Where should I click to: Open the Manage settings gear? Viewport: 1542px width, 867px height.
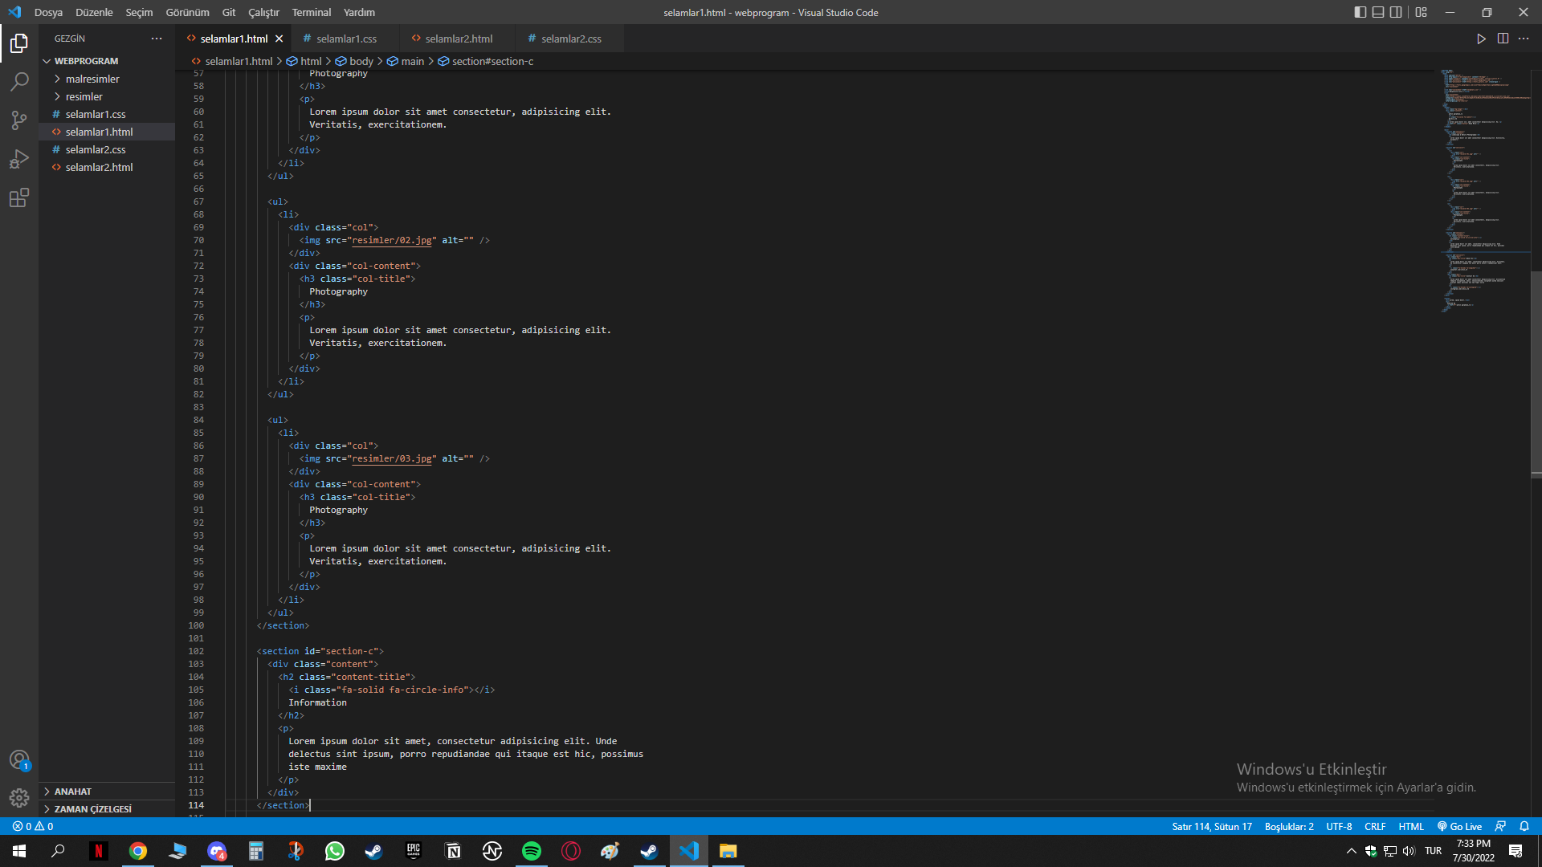click(x=19, y=798)
